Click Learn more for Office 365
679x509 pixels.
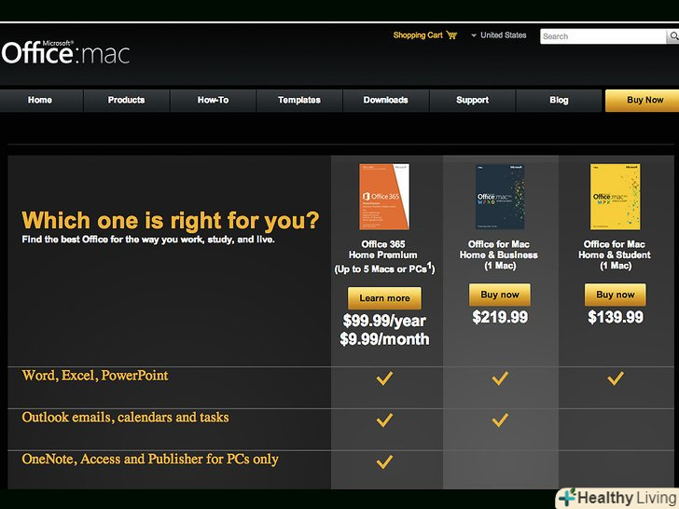click(x=384, y=298)
